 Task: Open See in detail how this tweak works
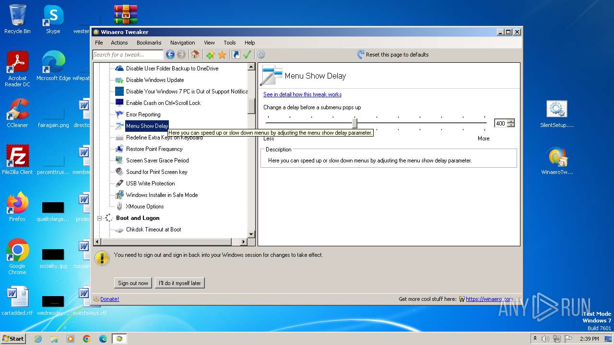coord(302,94)
